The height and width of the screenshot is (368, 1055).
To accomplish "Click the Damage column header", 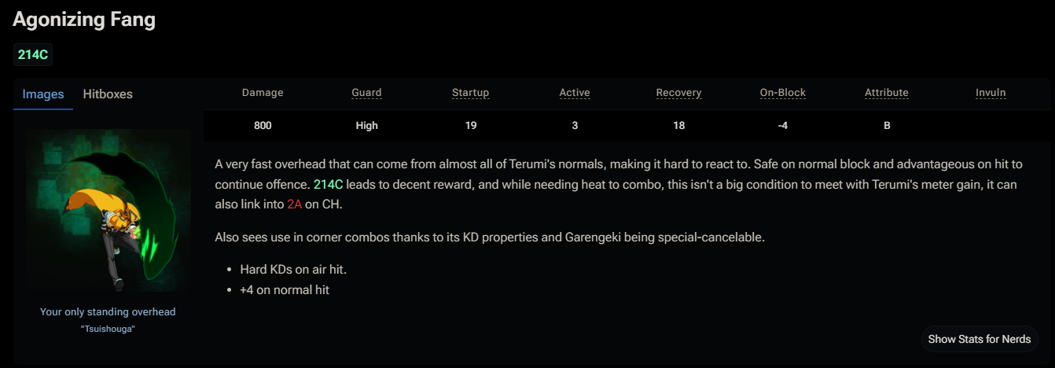I will coord(263,93).
